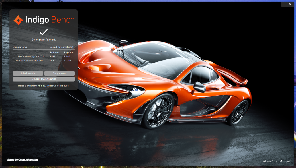296x168 pixels.
Task: Click the NVIDIA Supercar score 33.207
Action: [x=68, y=61]
